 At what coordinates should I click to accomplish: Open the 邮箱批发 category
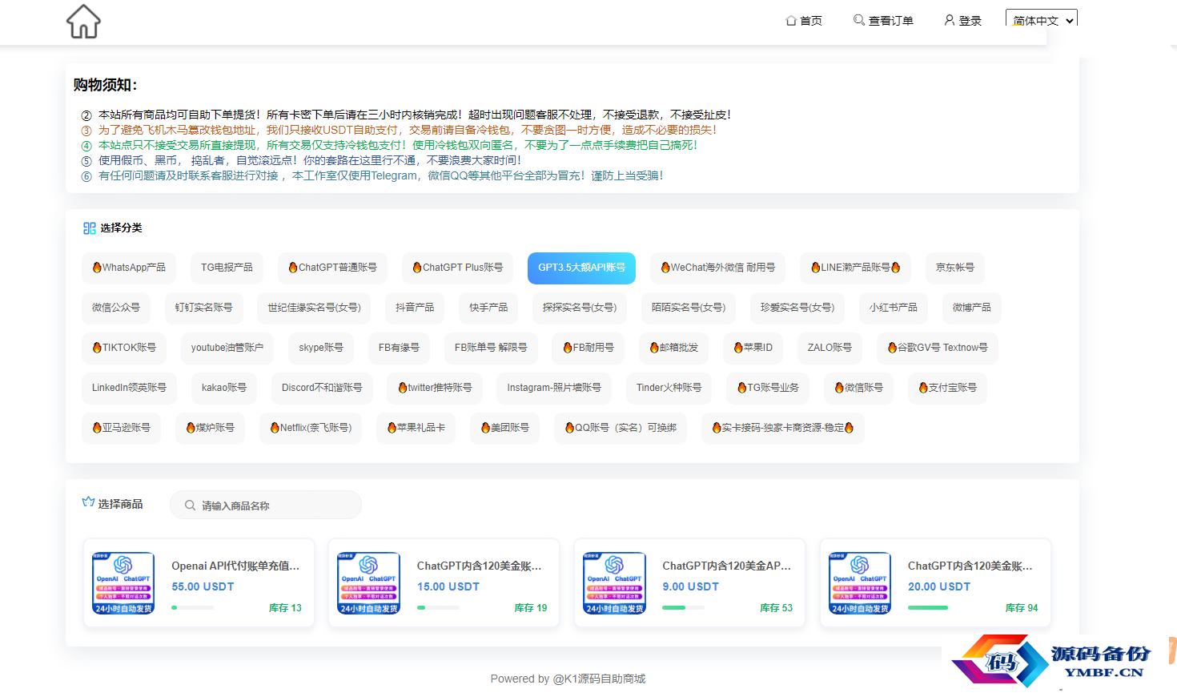[x=674, y=348]
